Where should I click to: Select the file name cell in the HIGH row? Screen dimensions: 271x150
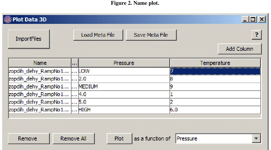(x=40, y=110)
